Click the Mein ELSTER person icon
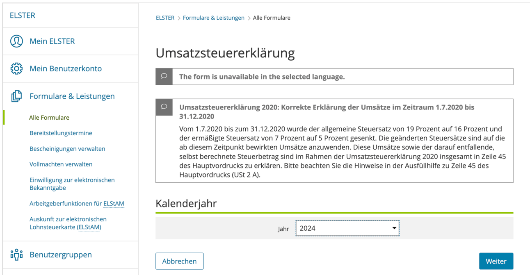The width and height of the screenshot is (530, 275). 16,41
